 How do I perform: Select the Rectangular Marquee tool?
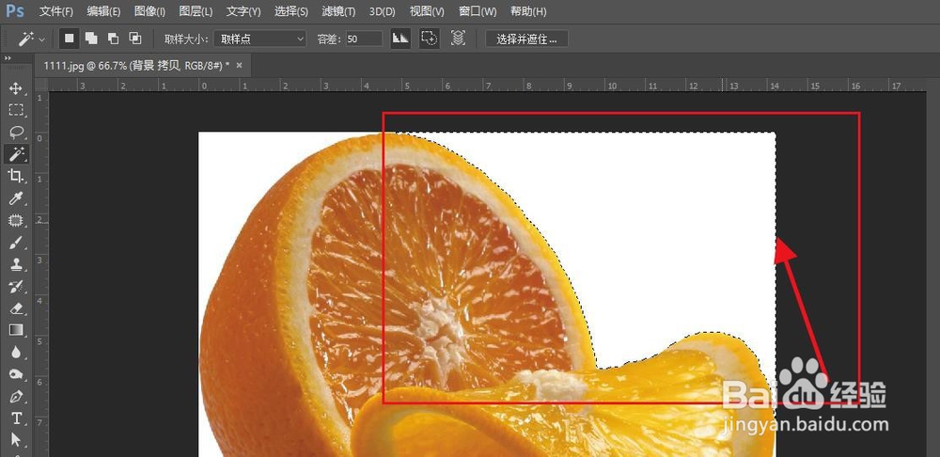coord(16,110)
